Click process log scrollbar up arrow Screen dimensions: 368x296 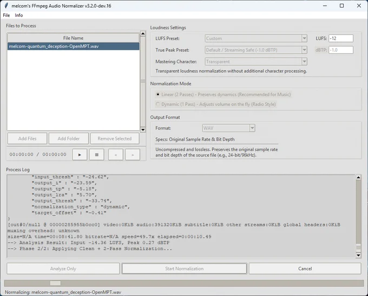pos(358,177)
